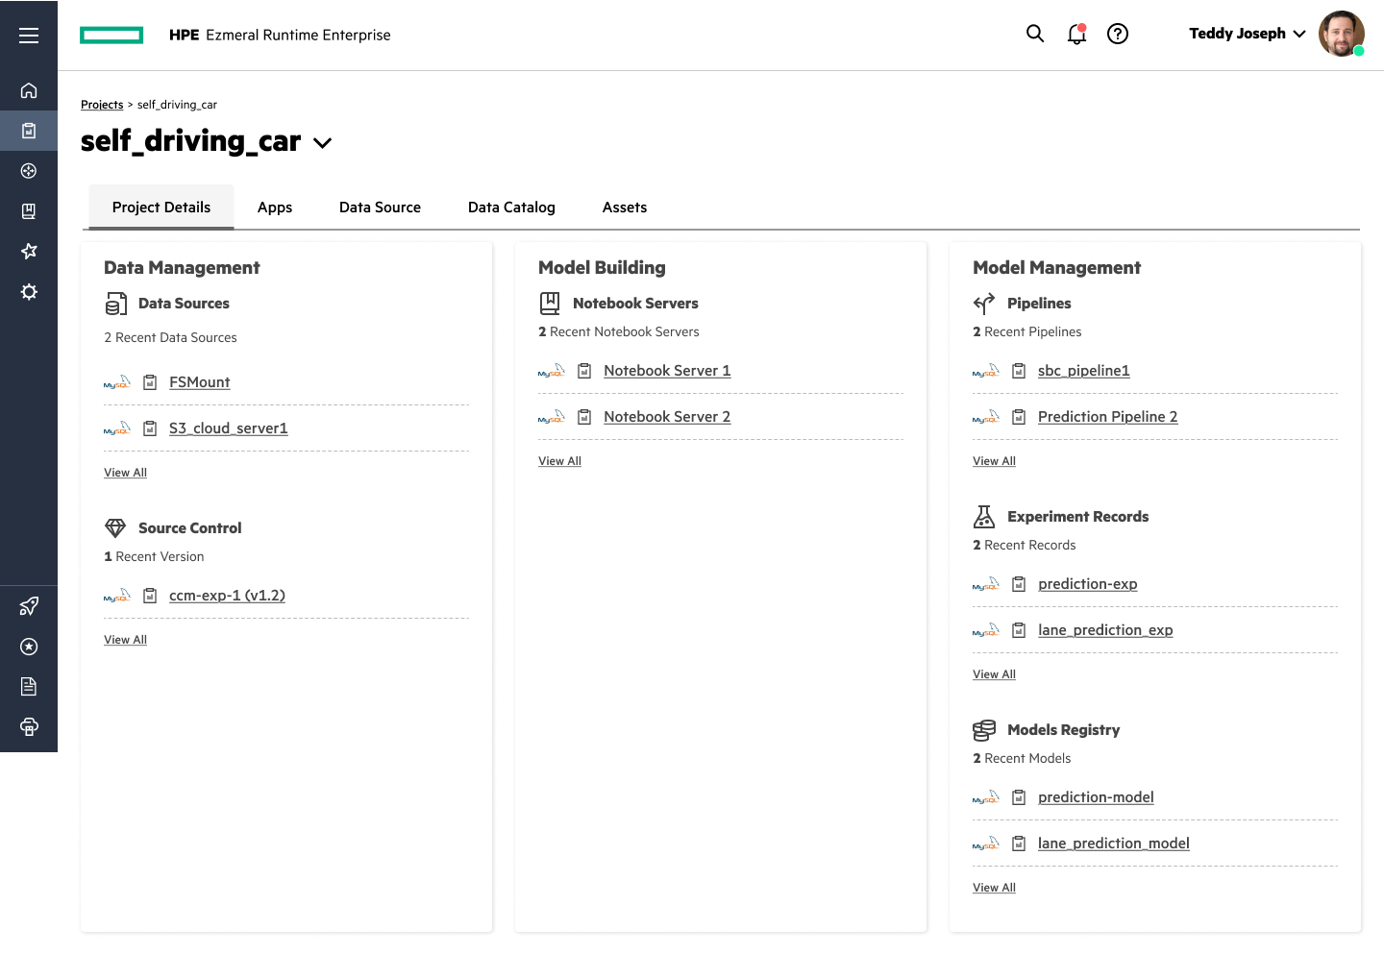This screenshot has height=978, width=1384.
Task: View All under Models Registry
Action: click(994, 888)
